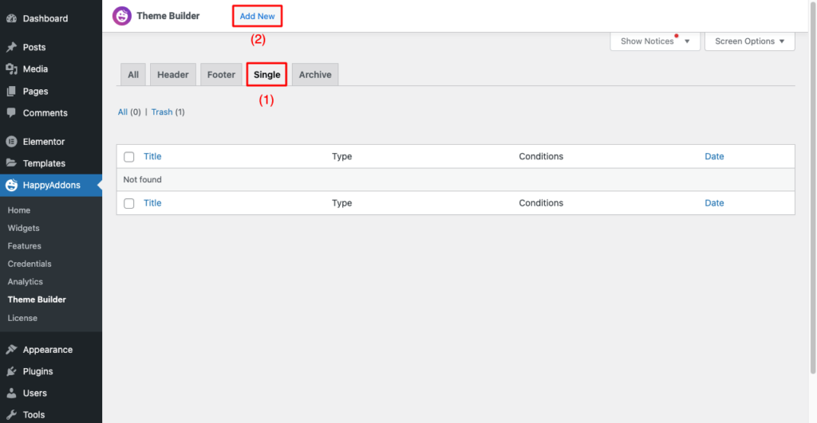Open the Analytics submenu item

(x=25, y=281)
